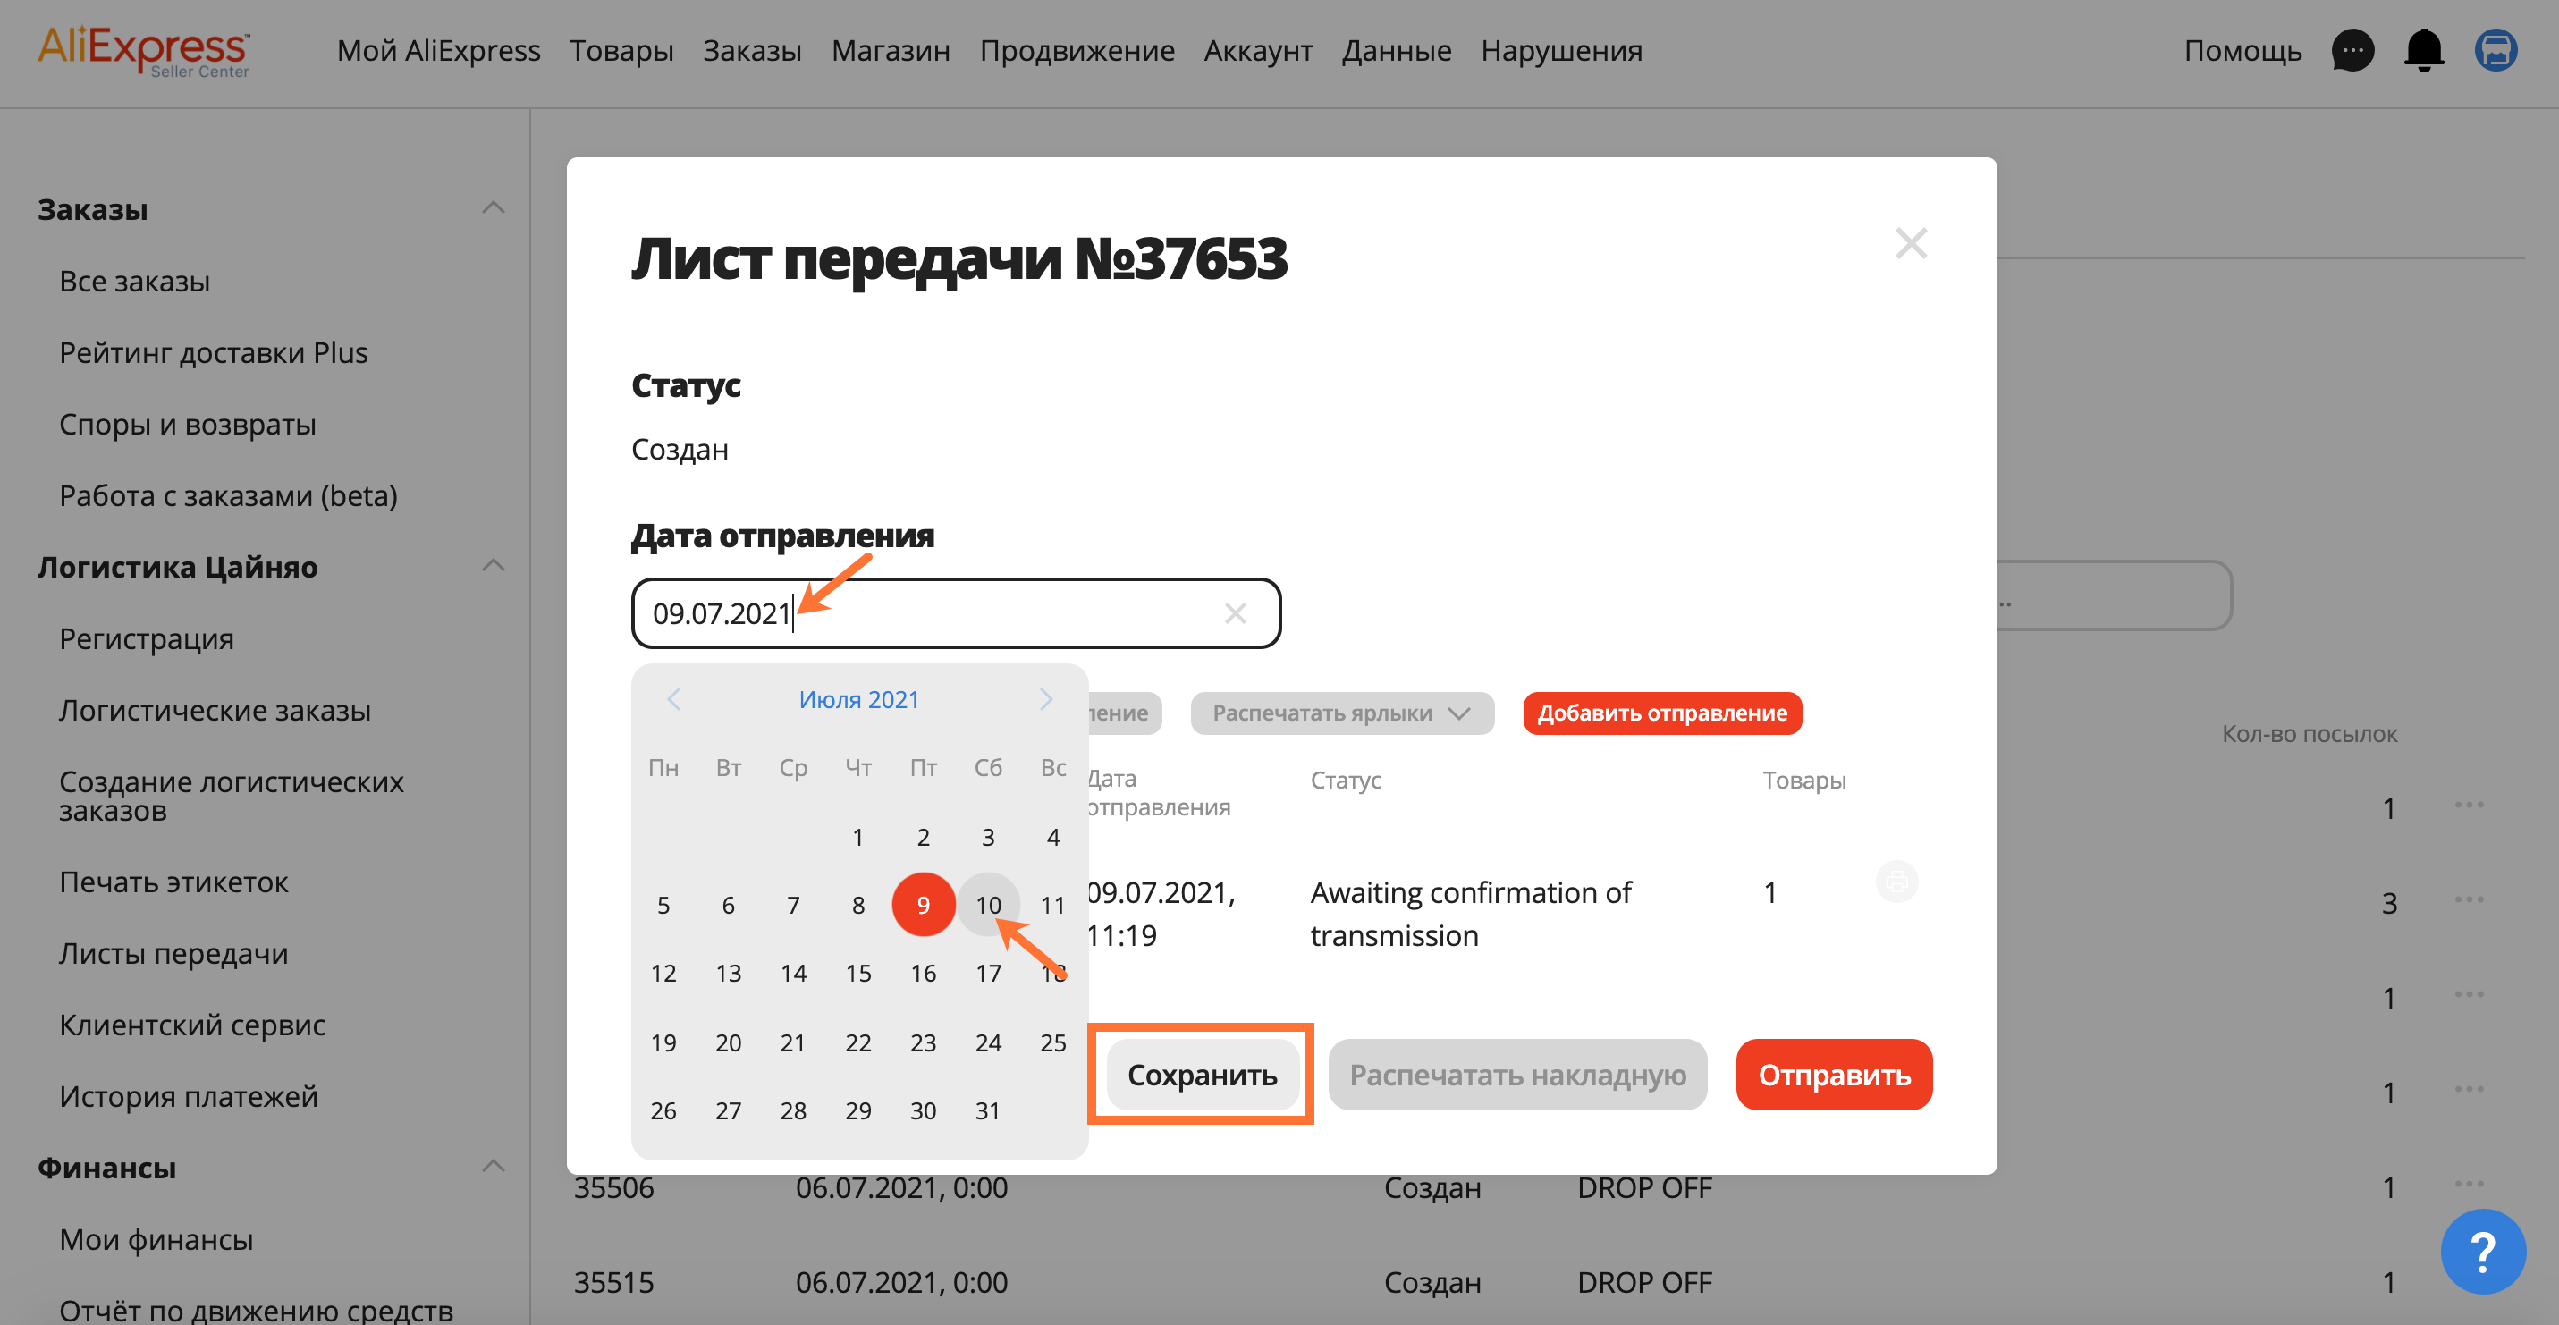Open История платежей
The width and height of the screenshot is (2559, 1325).
pos(189,1096)
